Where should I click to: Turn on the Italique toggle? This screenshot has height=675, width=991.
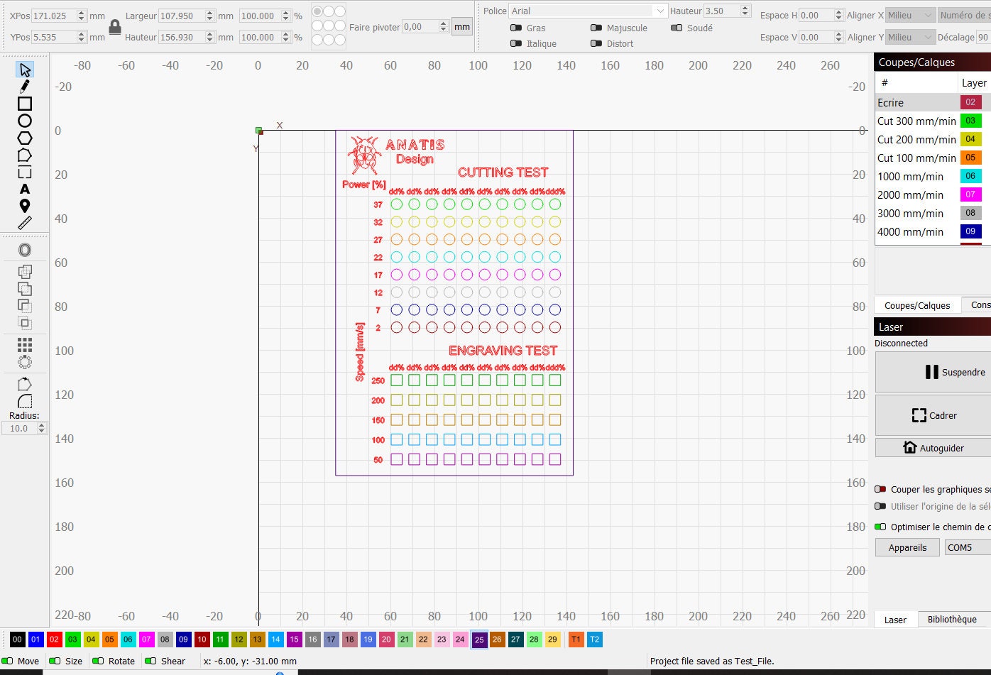click(x=516, y=43)
